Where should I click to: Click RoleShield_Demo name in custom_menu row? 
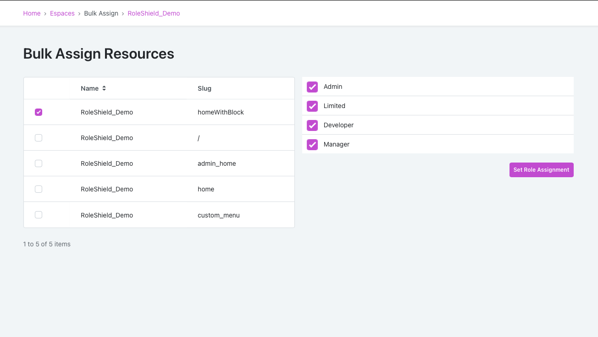pyautogui.click(x=107, y=215)
